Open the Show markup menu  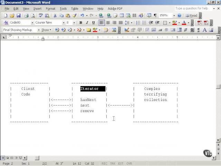(x=46, y=30)
